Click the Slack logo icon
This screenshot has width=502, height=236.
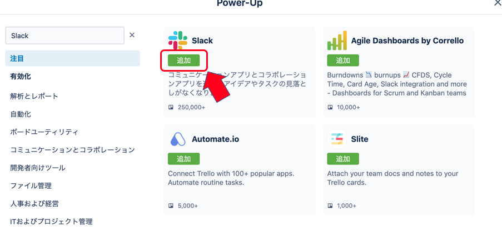178,40
